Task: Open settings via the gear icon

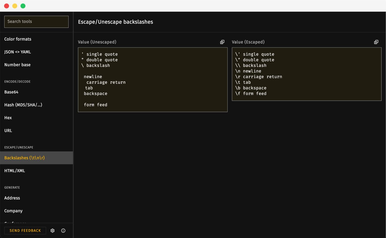Action: tap(52, 231)
